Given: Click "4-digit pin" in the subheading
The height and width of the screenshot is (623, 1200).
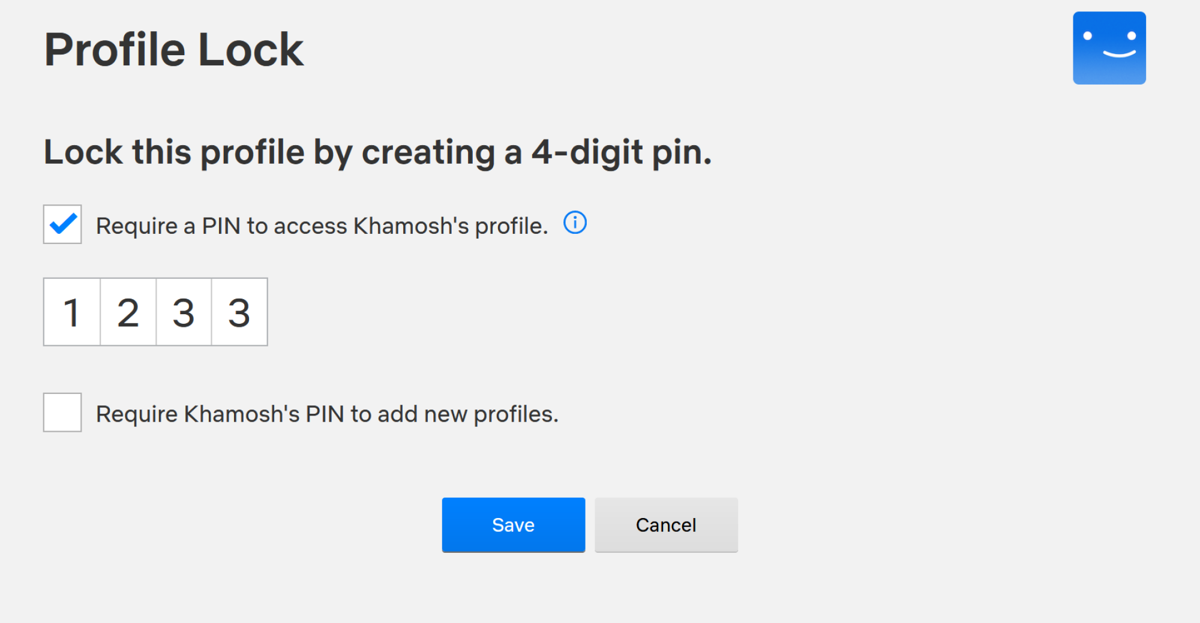Looking at the screenshot, I should coord(621,152).
